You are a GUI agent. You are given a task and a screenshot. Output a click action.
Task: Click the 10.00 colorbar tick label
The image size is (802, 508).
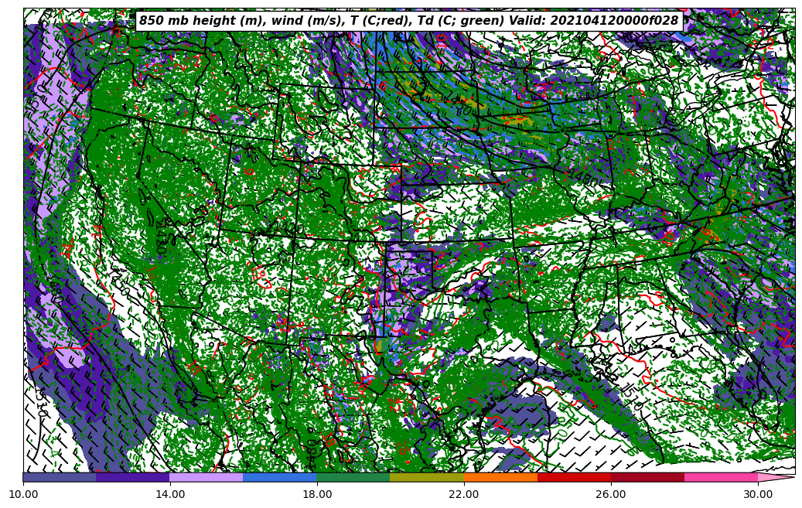23,494
